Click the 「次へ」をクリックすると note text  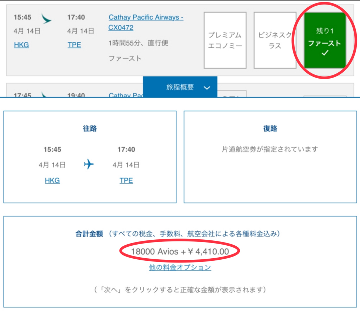click(x=180, y=290)
